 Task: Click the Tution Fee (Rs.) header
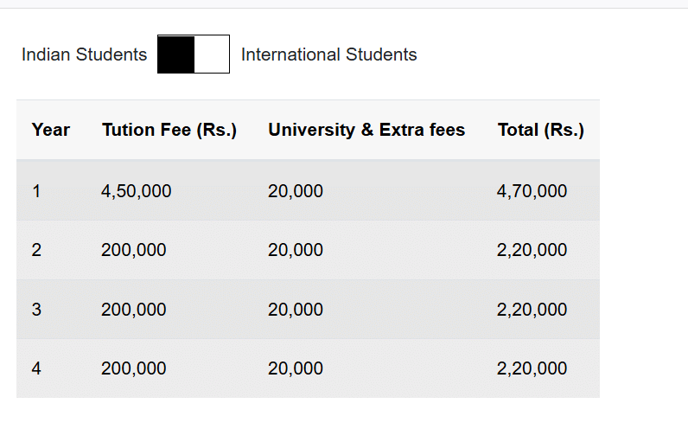(x=169, y=130)
